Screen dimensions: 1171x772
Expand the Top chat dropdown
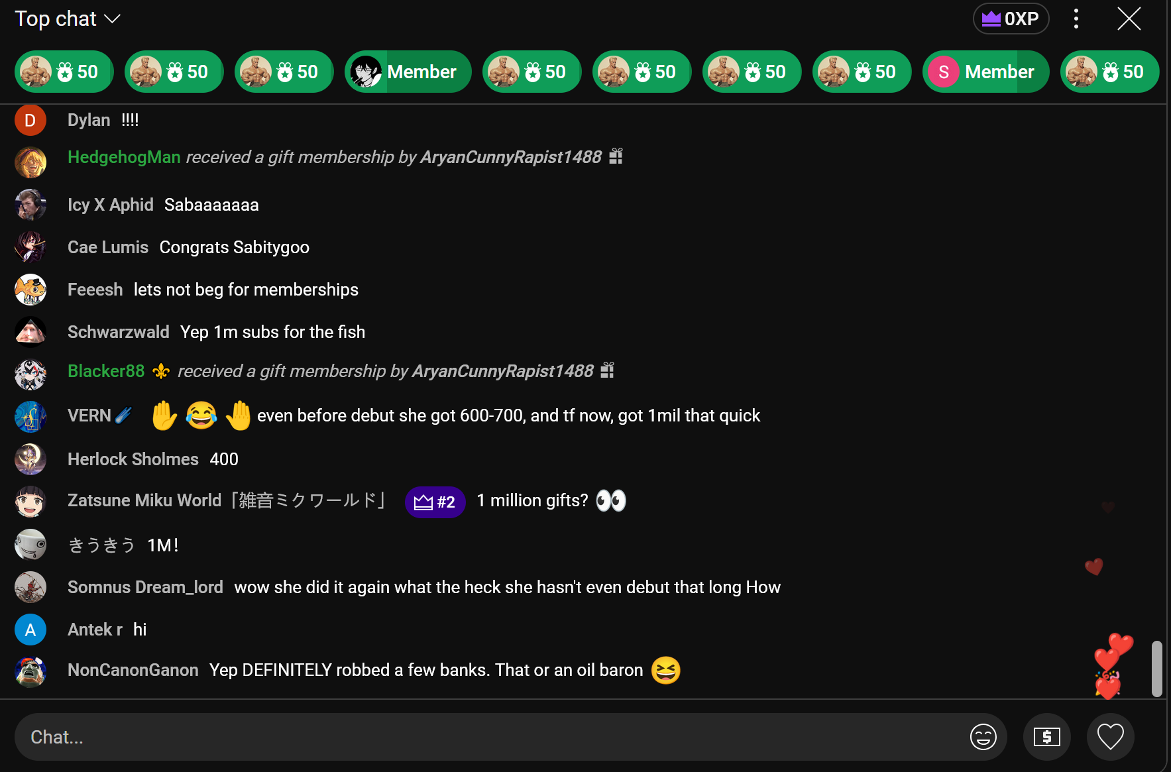coord(67,19)
